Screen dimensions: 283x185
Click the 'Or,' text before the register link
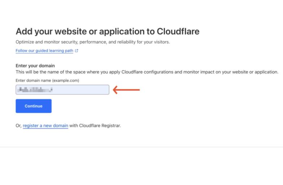(x=18, y=126)
